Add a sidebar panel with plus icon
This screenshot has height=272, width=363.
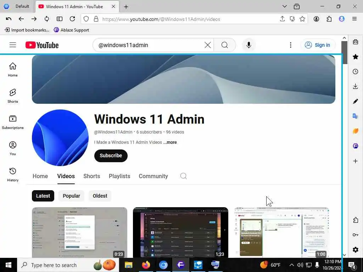tap(356, 161)
